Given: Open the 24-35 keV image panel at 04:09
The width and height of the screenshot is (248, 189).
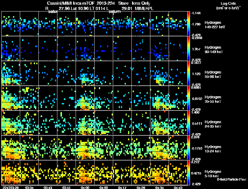Looking at the screenshot, I should 104,123.
